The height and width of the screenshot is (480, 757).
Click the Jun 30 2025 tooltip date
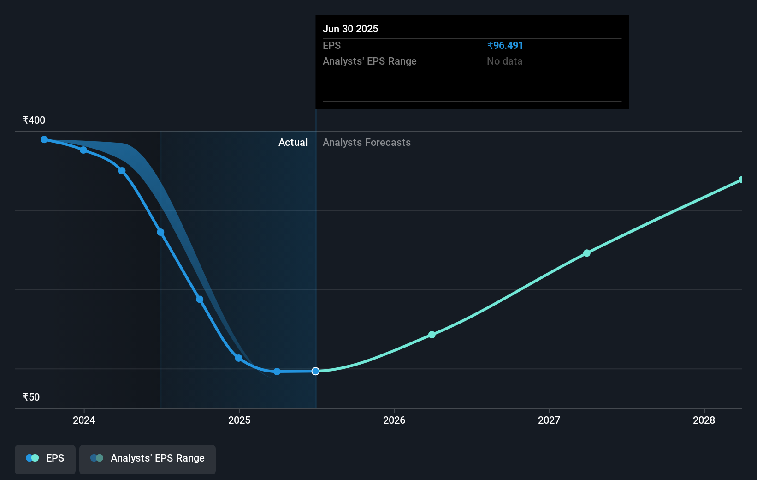[x=350, y=29]
